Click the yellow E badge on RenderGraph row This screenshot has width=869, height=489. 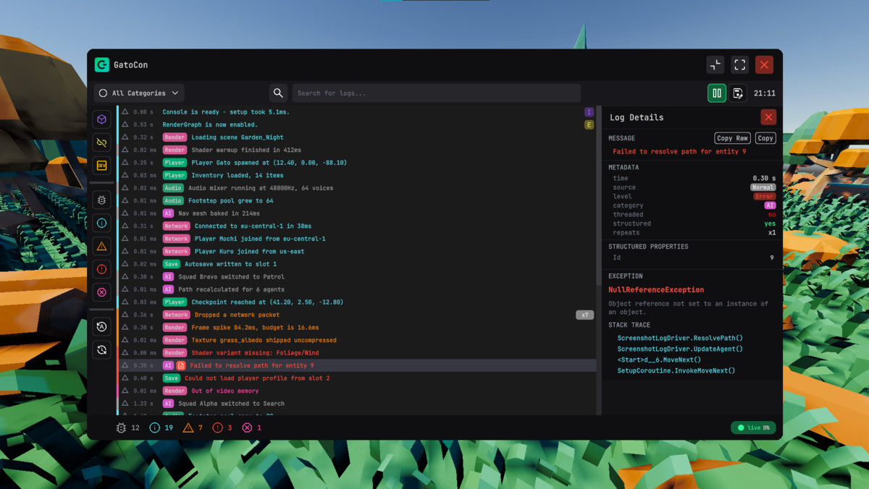click(x=589, y=124)
